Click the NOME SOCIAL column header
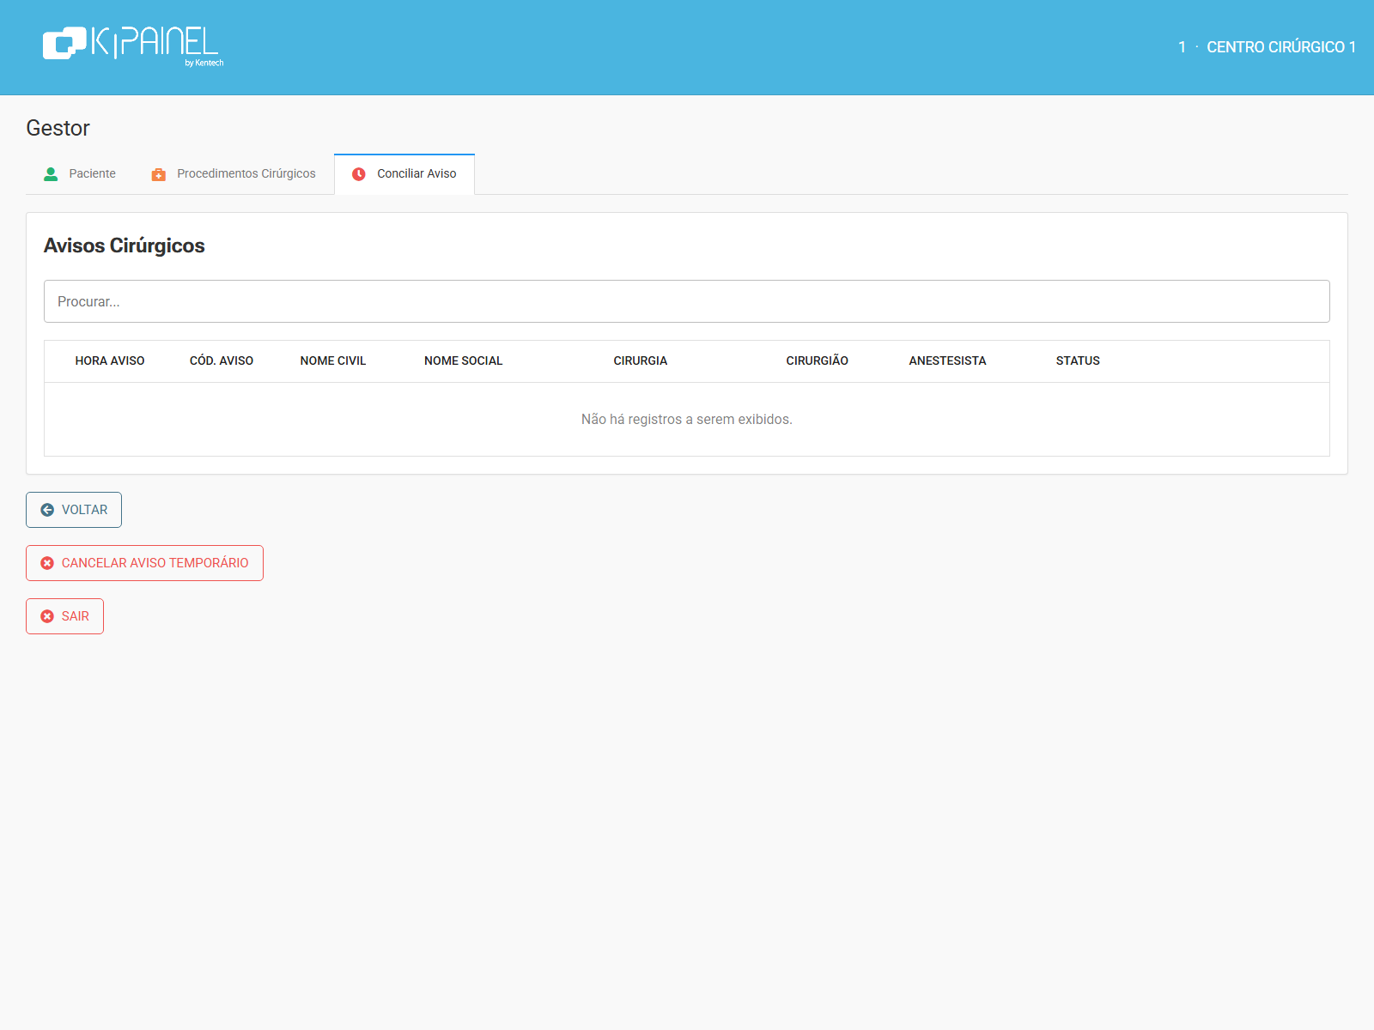Image resolution: width=1374 pixels, height=1030 pixels. tap(464, 361)
